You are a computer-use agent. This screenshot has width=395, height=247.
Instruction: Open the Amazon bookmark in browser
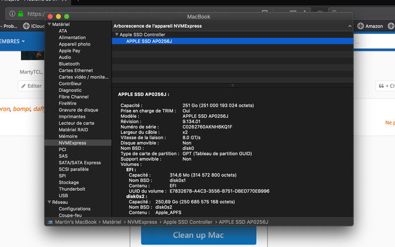374,26
